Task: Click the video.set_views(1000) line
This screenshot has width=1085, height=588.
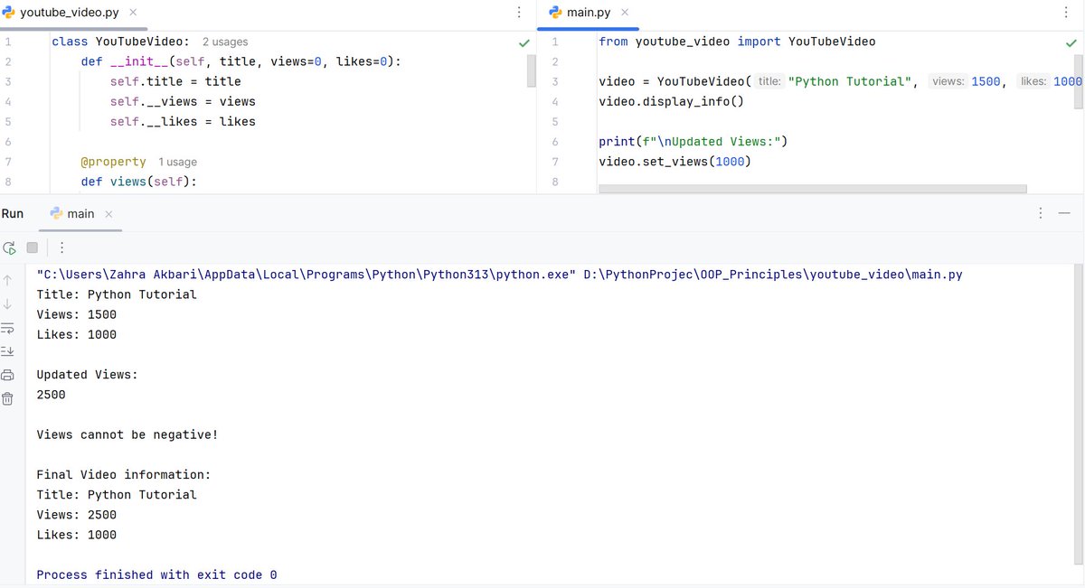Action: 675,162
